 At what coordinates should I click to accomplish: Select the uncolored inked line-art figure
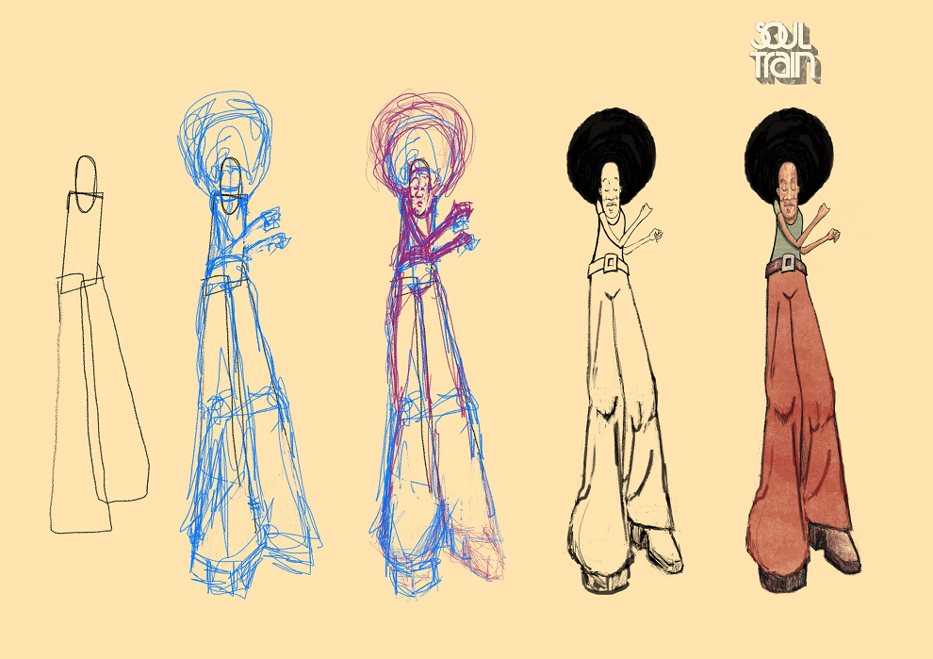(625, 351)
